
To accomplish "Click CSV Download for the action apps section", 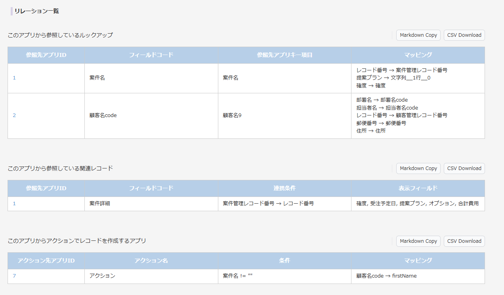I will coord(464,241).
